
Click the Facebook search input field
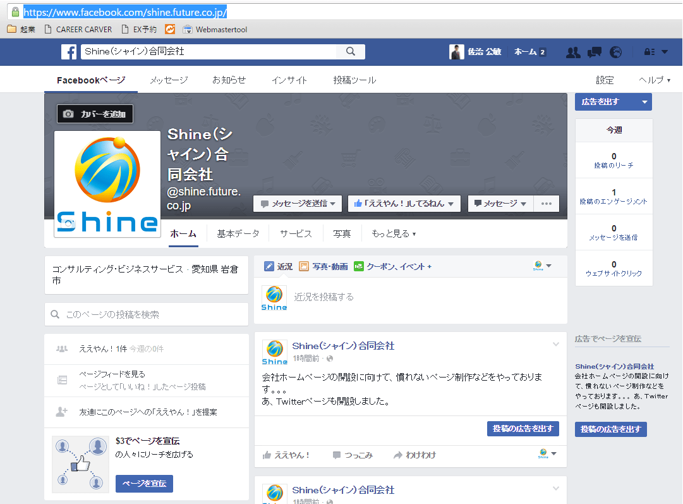pos(209,52)
